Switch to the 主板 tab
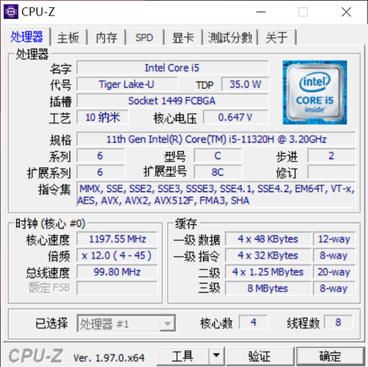Image resolution: width=368 pixels, height=367 pixels. pyautogui.click(x=68, y=38)
